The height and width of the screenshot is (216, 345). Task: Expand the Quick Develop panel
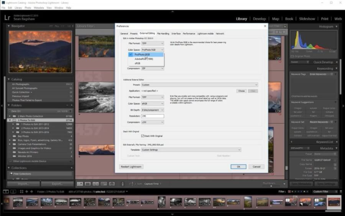click(337, 62)
